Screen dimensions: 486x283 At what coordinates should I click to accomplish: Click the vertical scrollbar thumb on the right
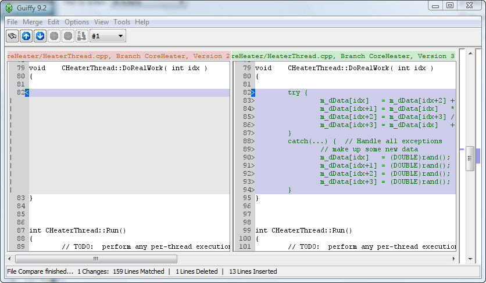click(470, 158)
